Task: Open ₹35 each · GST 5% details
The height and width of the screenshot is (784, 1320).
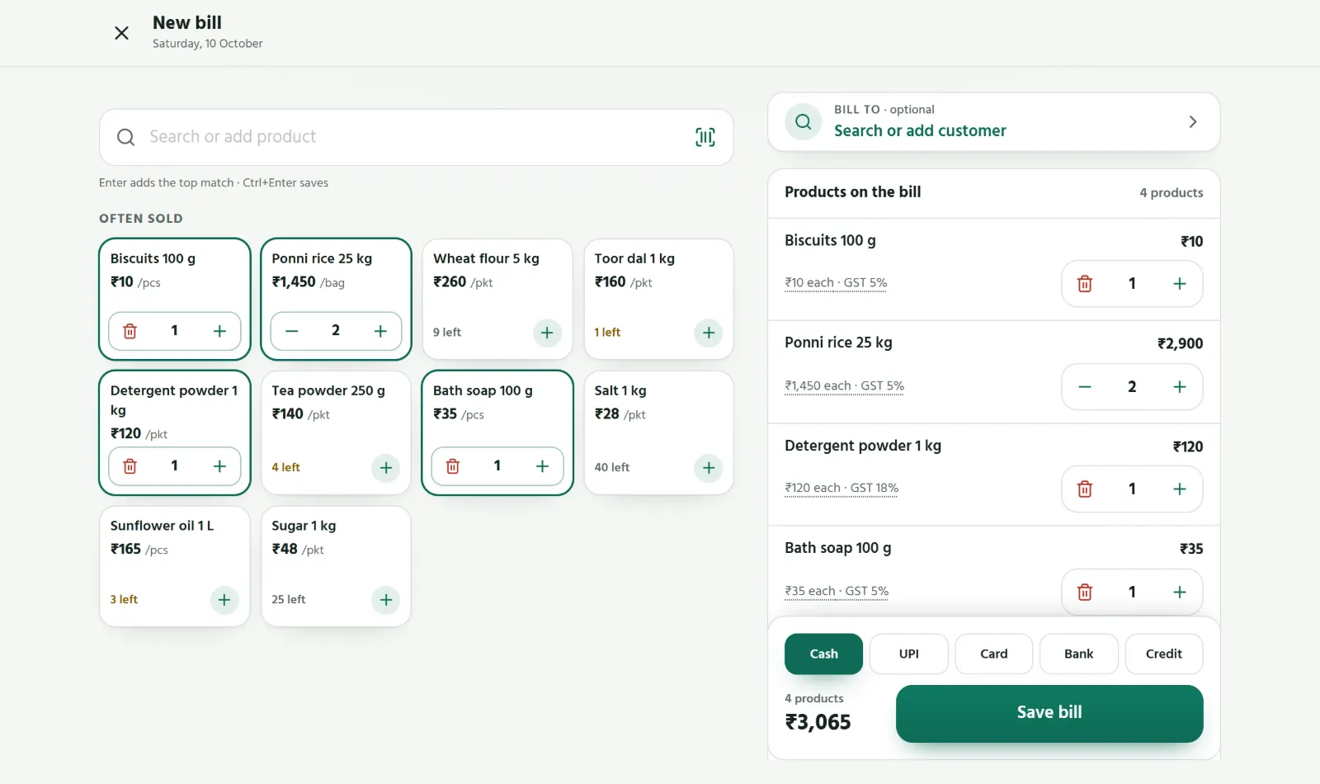Action: click(837, 591)
